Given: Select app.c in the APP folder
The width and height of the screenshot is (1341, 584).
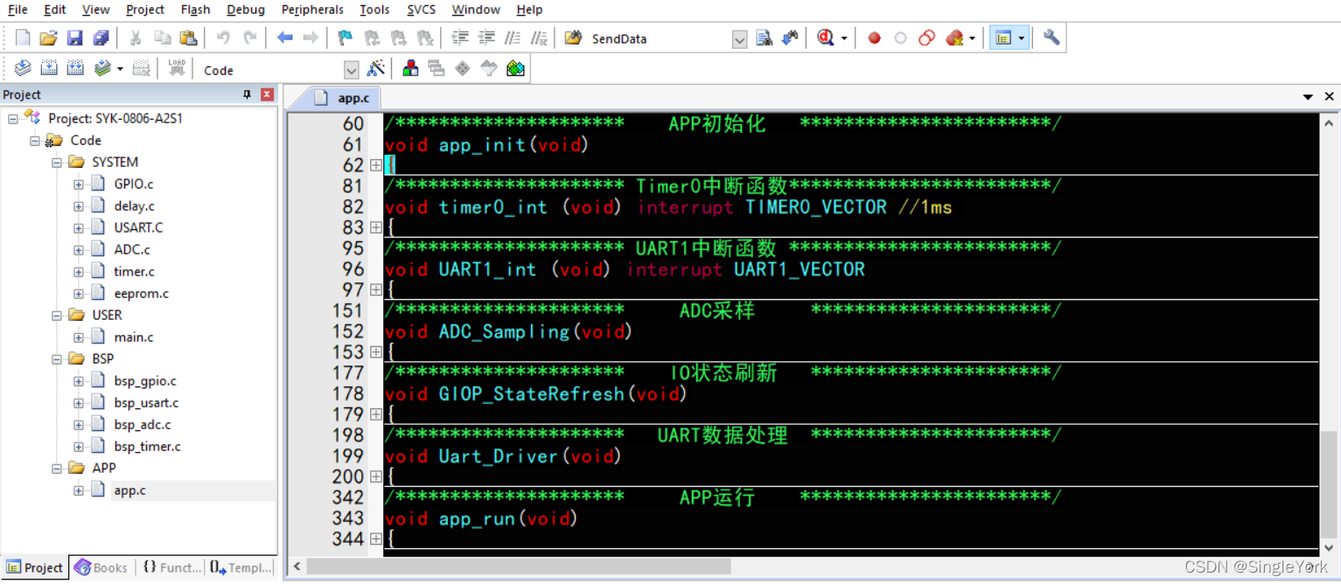Looking at the screenshot, I should tap(129, 490).
